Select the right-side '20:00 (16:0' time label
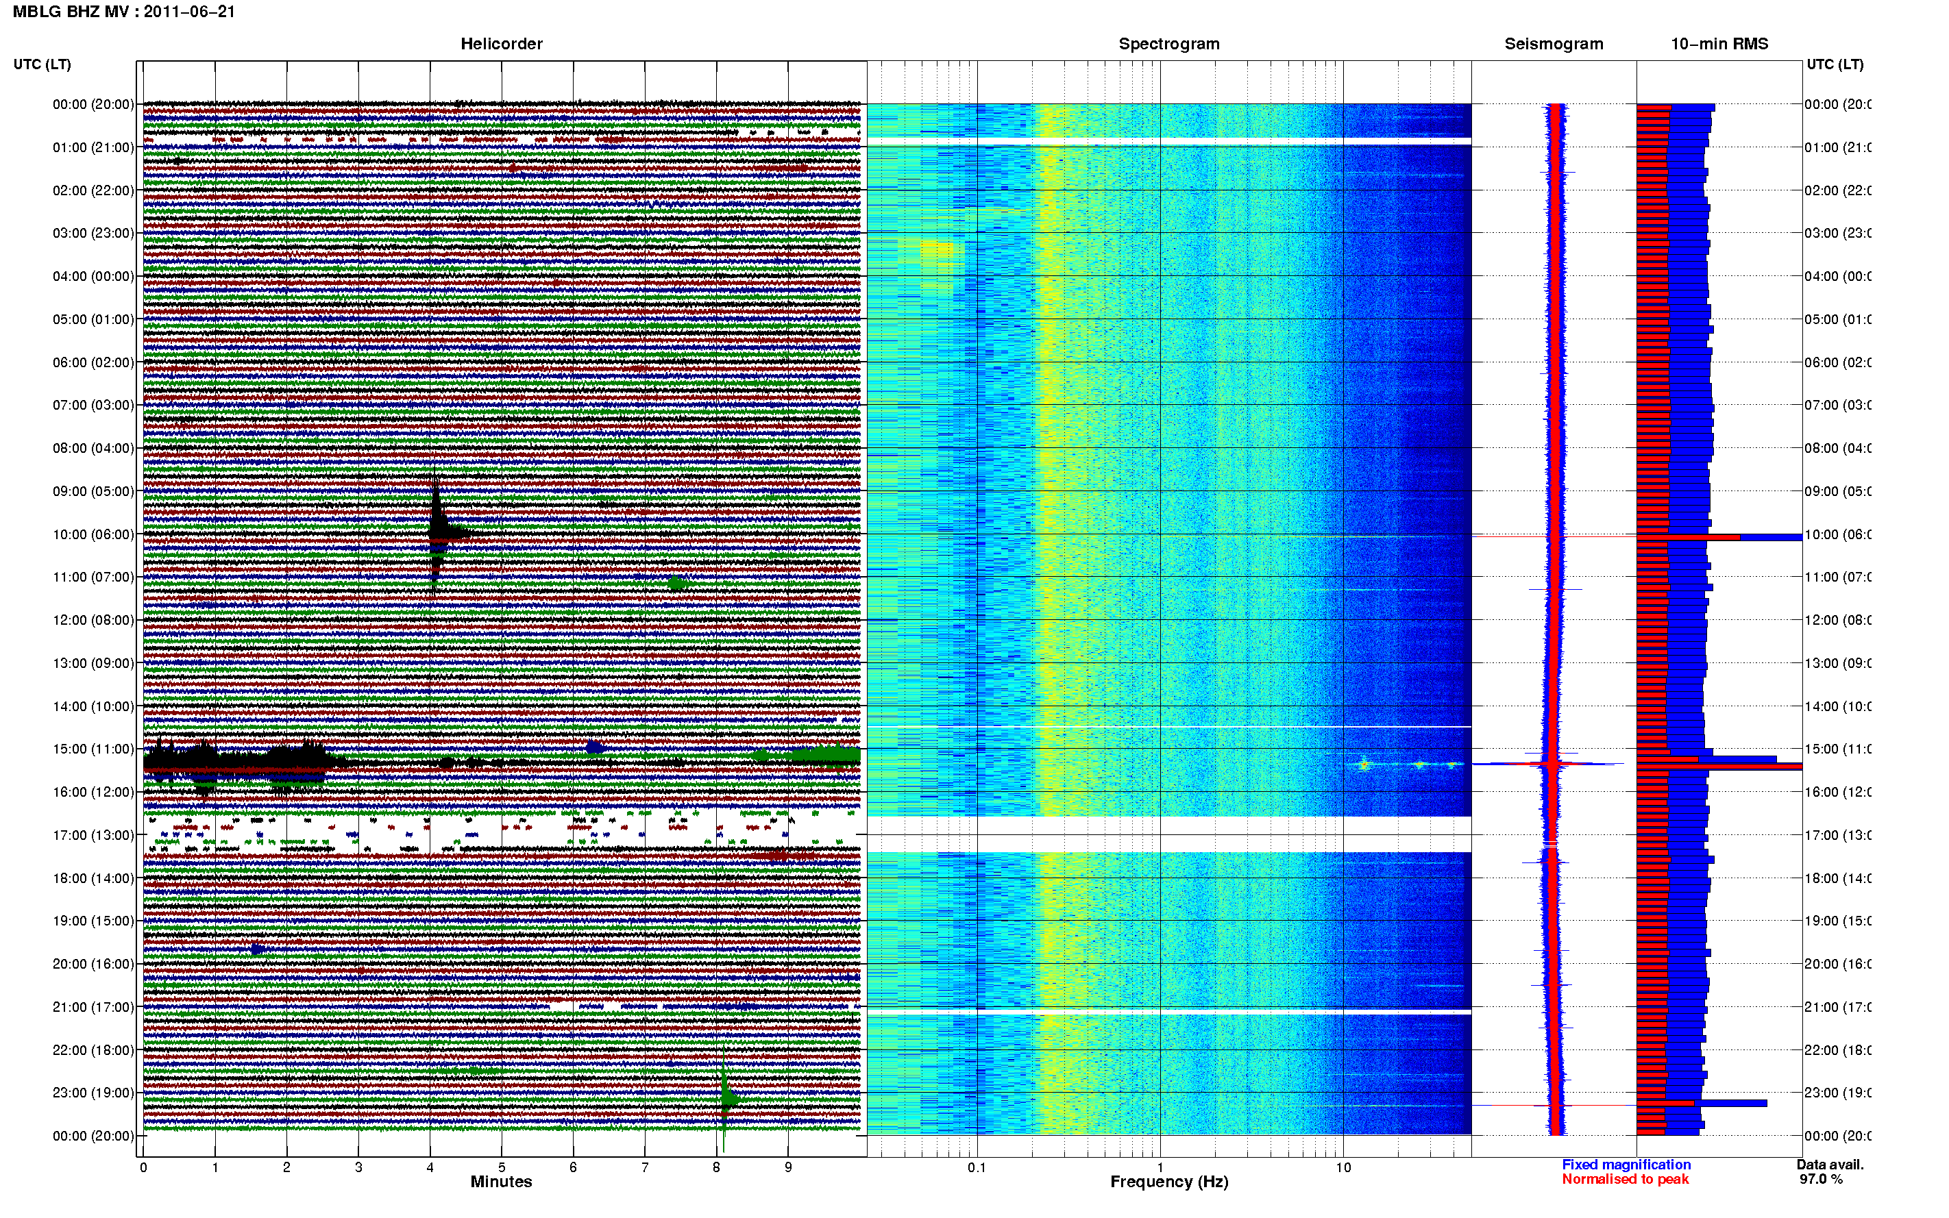The image size is (1949, 1218). 1838,965
